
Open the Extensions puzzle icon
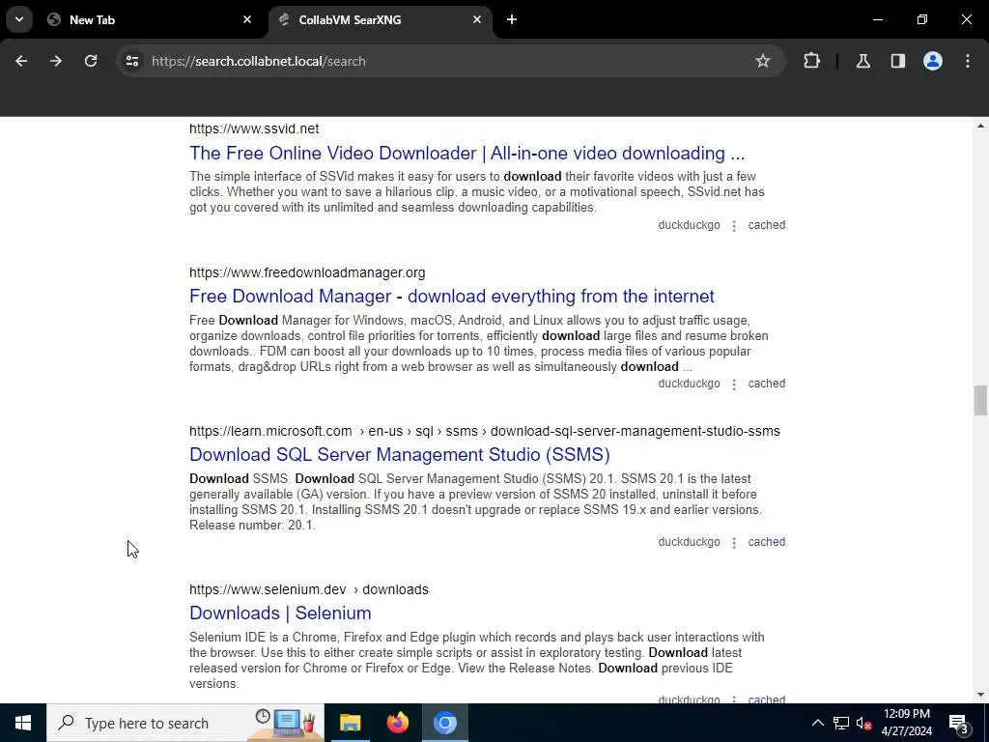point(811,61)
